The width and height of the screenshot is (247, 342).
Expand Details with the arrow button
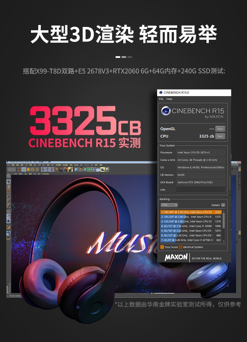tap(223, 205)
